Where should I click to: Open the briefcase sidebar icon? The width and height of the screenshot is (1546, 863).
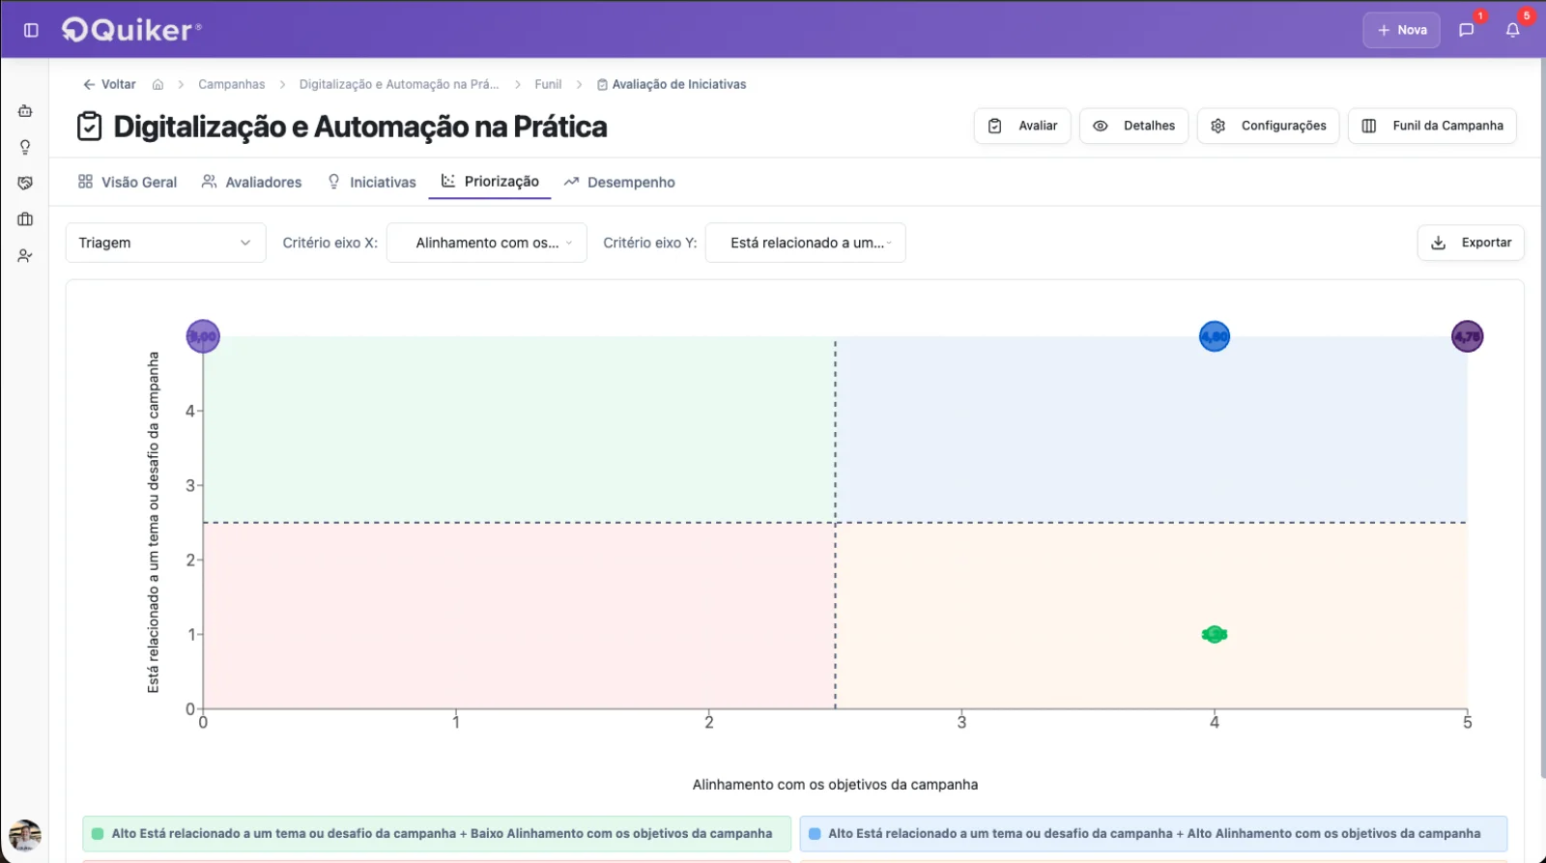coord(25,219)
